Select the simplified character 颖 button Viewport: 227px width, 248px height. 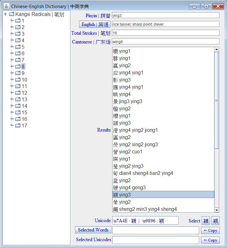(x=215, y=221)
